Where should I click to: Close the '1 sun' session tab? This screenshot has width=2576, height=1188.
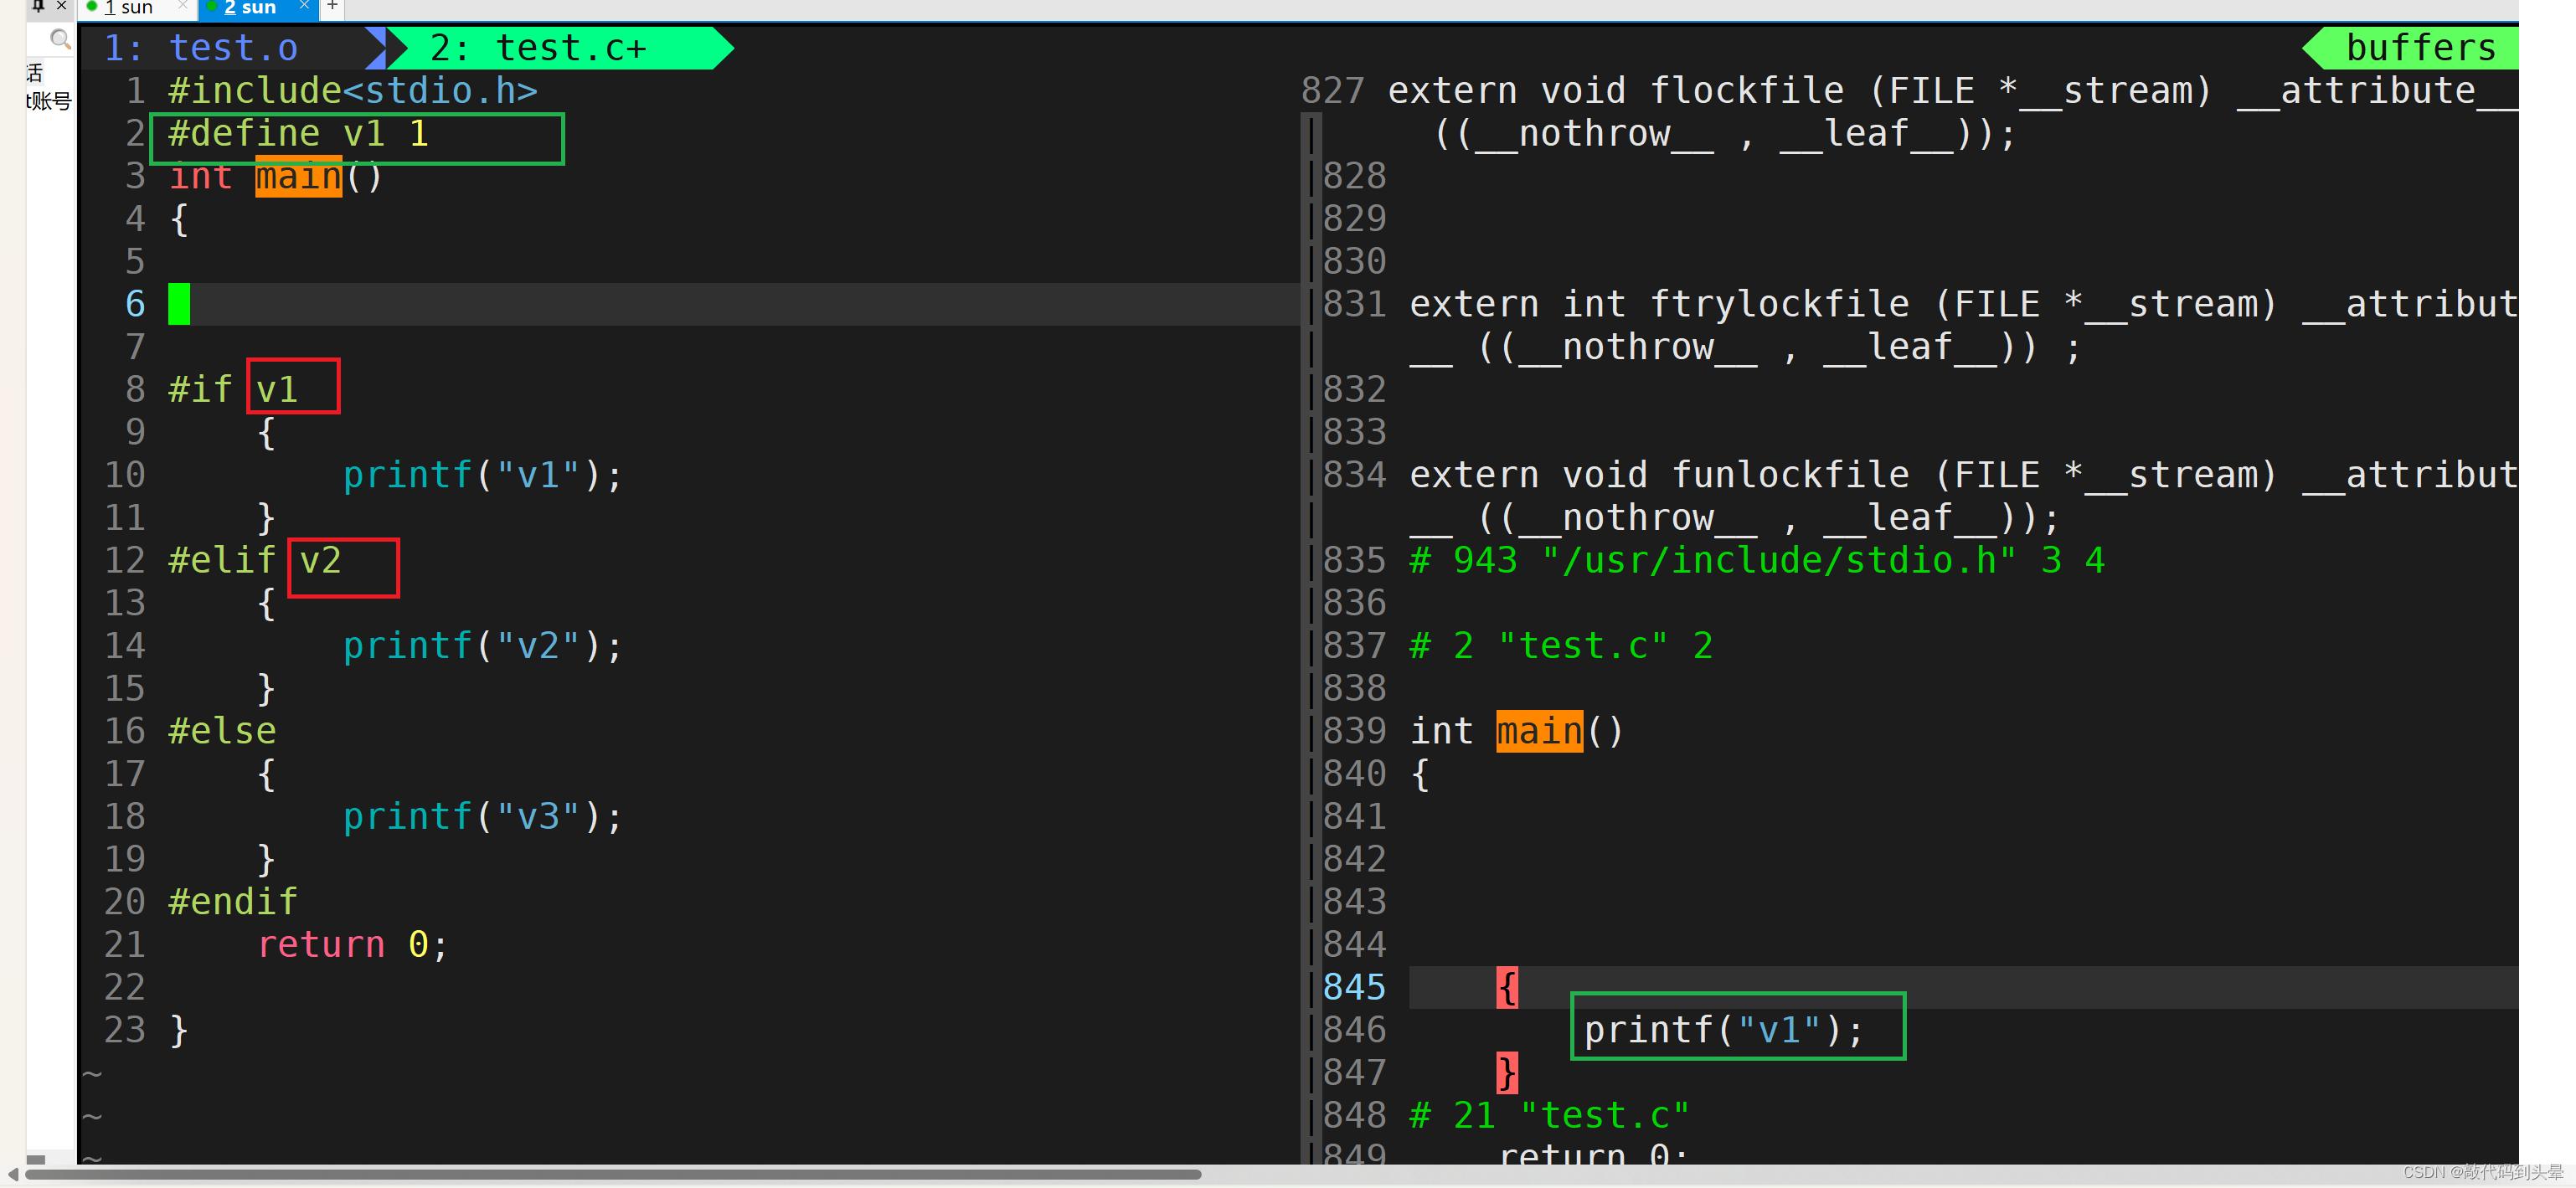(182, 6)
